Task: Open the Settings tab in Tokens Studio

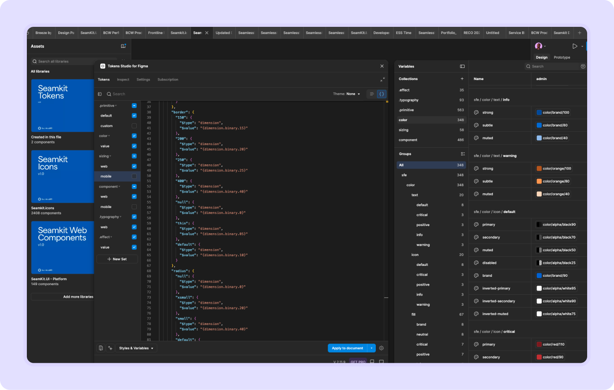Action: 143,80
